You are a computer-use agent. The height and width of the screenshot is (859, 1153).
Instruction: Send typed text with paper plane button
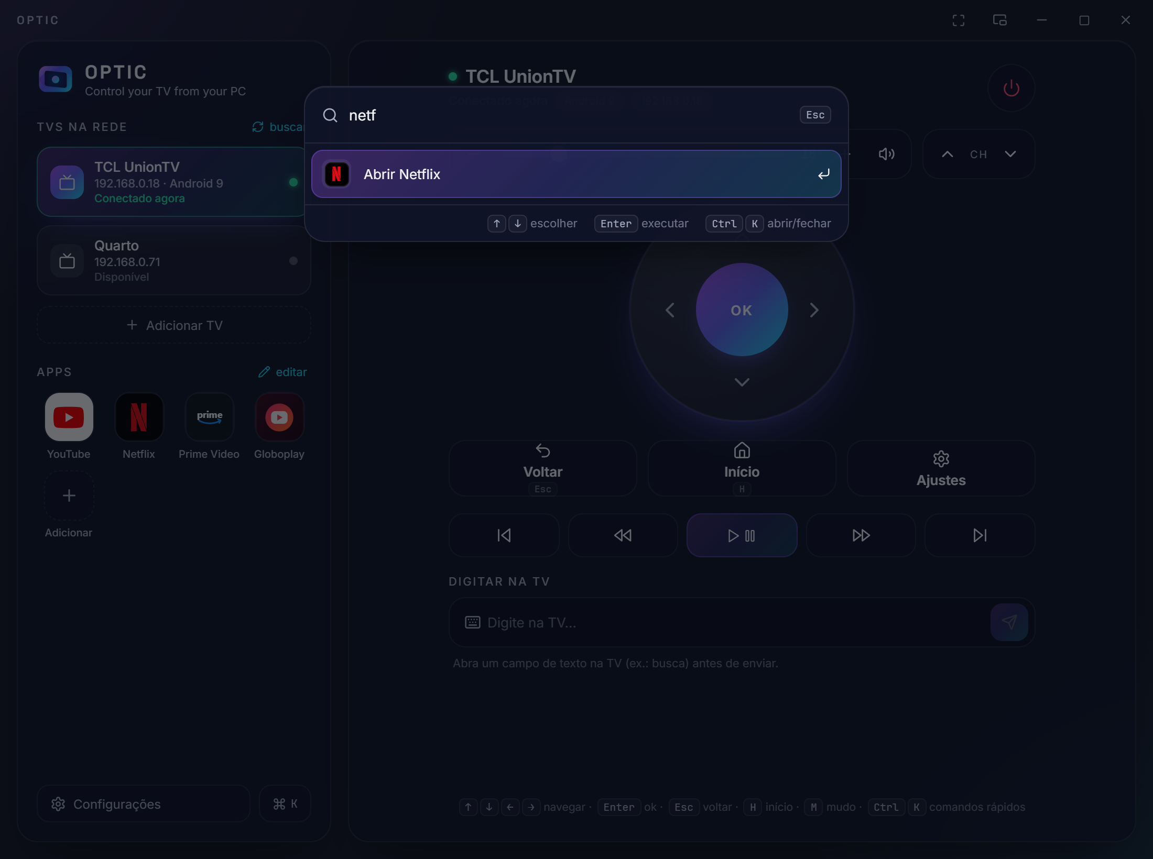click(x=1009, y=622)
